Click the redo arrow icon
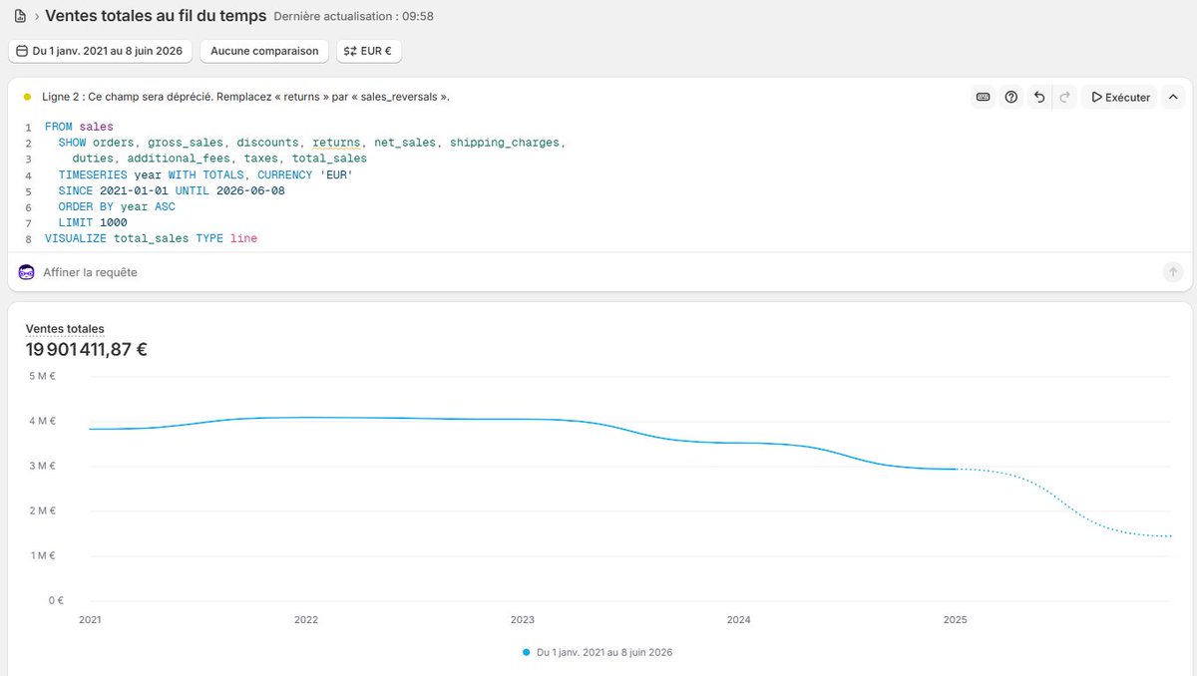The height and width of the screenshot is (676, 1197). coord(1064,97)
